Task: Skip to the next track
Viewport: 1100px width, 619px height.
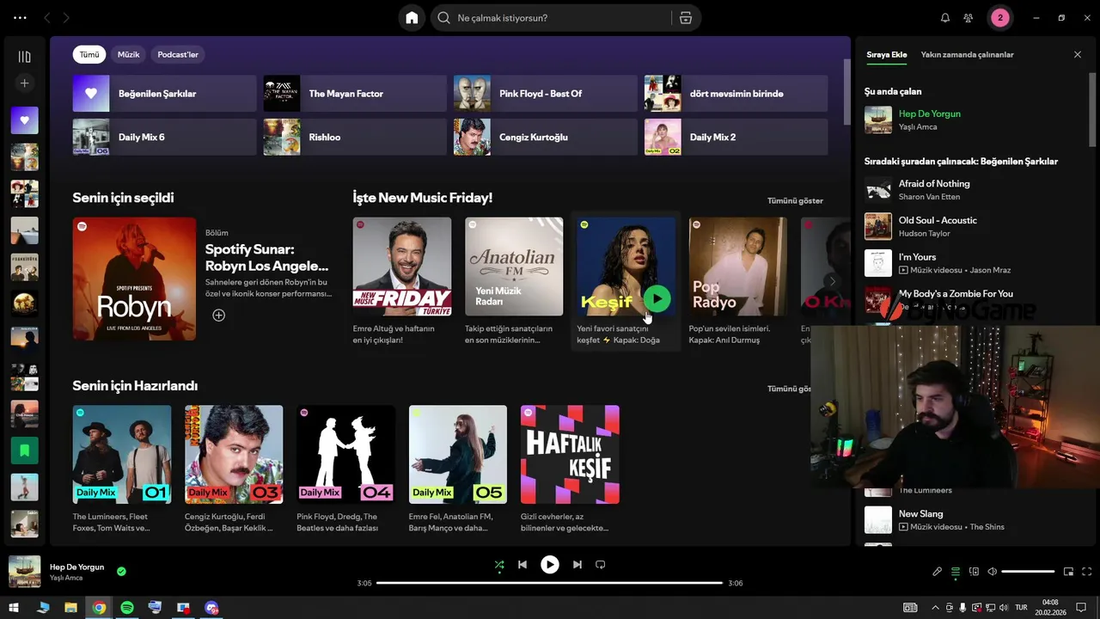Action: pos(577,565)
